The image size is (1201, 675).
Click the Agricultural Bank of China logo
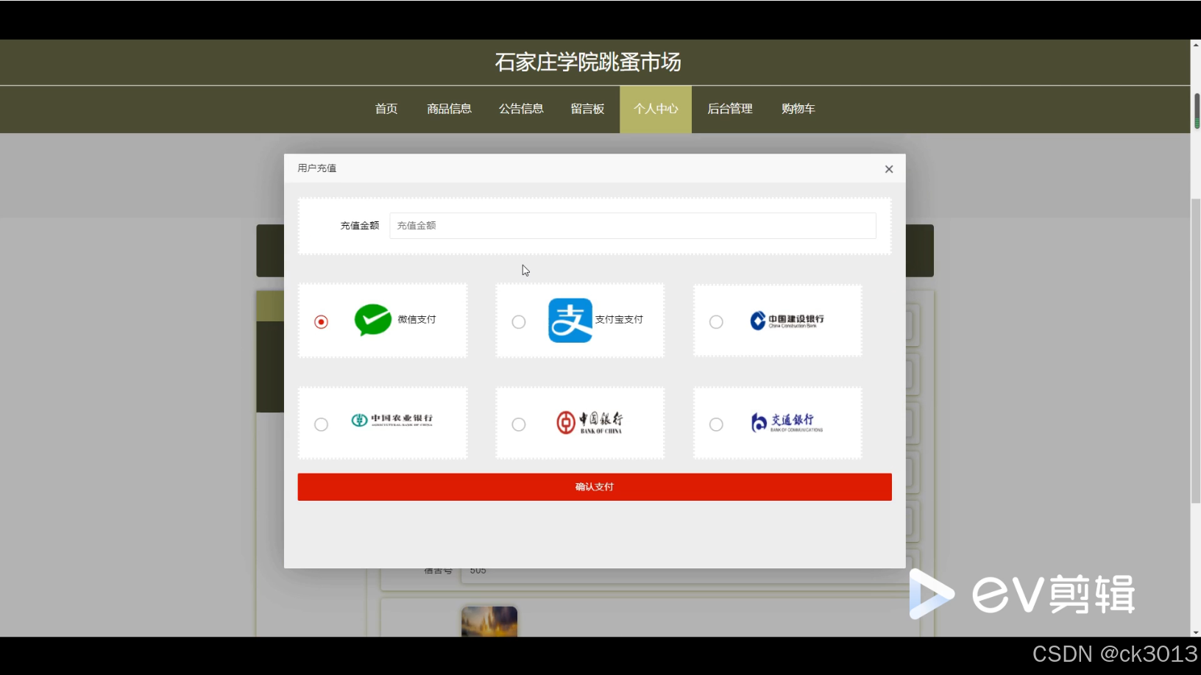pyautogui.click(x=392, y=420)
